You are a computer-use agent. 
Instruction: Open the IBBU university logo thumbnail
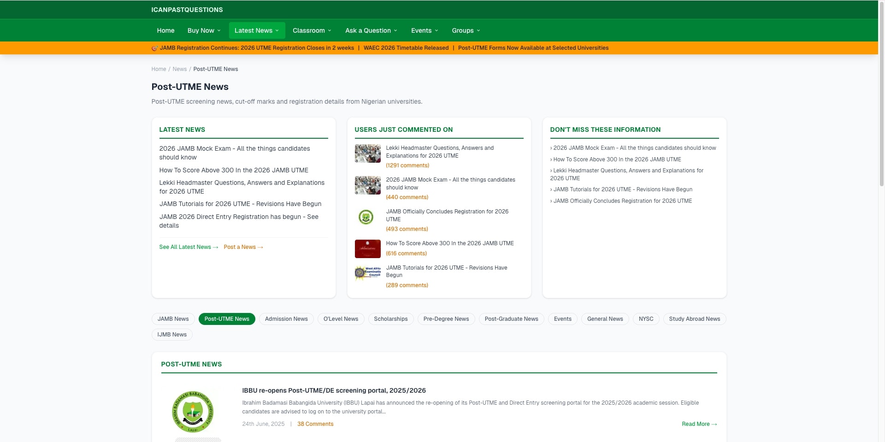click(193, 412)
